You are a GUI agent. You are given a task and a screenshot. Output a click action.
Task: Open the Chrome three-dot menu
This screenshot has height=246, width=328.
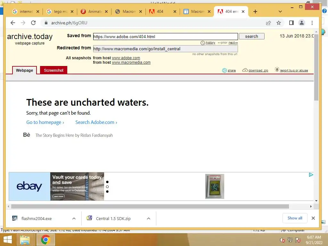coord(312,23)
